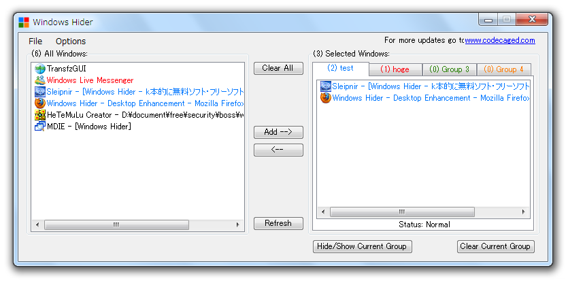Viewport: 568px width, 281px height.
Task: Switch to the (1) hoge tab
Action: (395, 69)
